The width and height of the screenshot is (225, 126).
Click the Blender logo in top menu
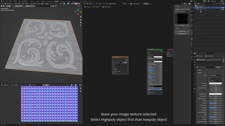(1, 1)
